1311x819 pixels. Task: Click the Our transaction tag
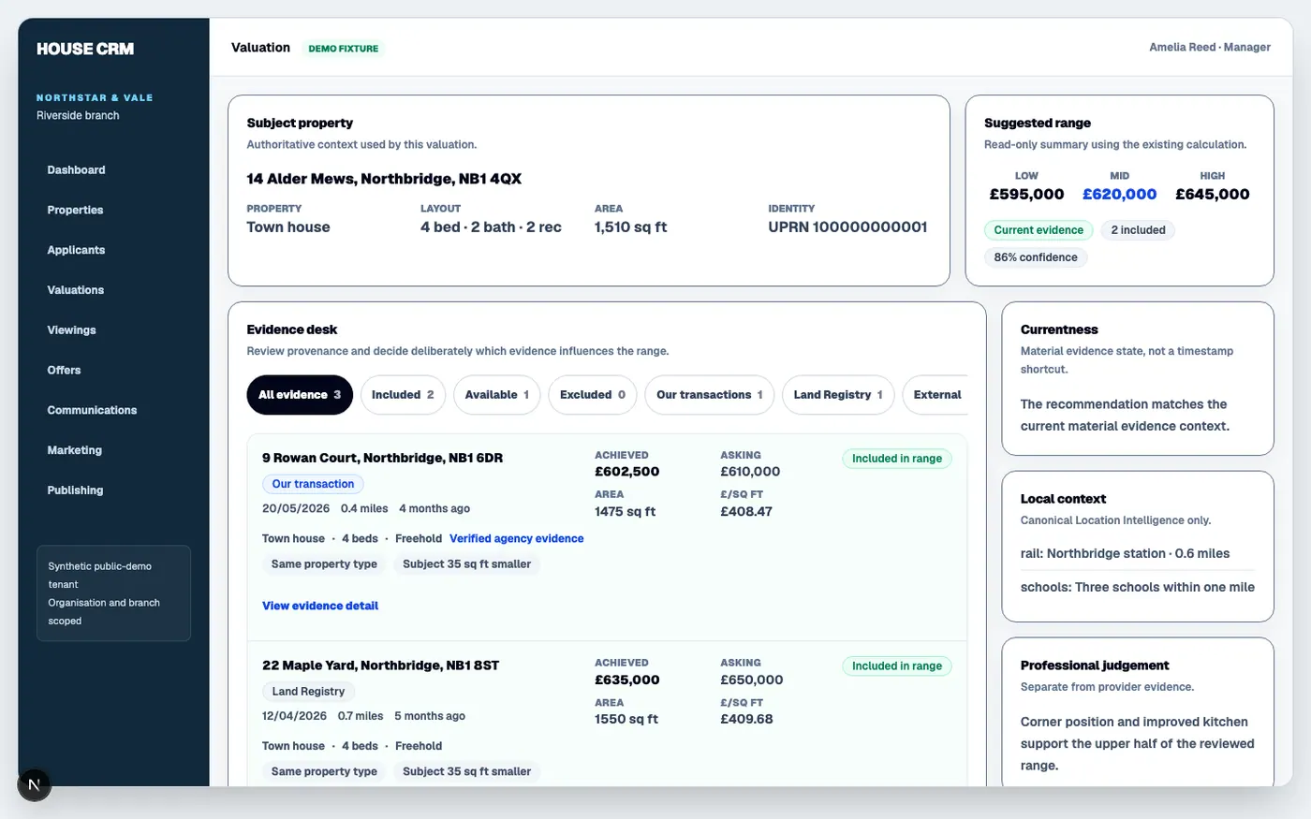coord(313,485)
